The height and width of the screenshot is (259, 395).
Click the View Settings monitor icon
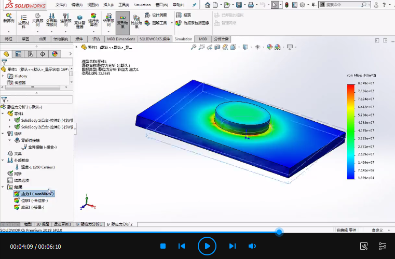(290, 47)
